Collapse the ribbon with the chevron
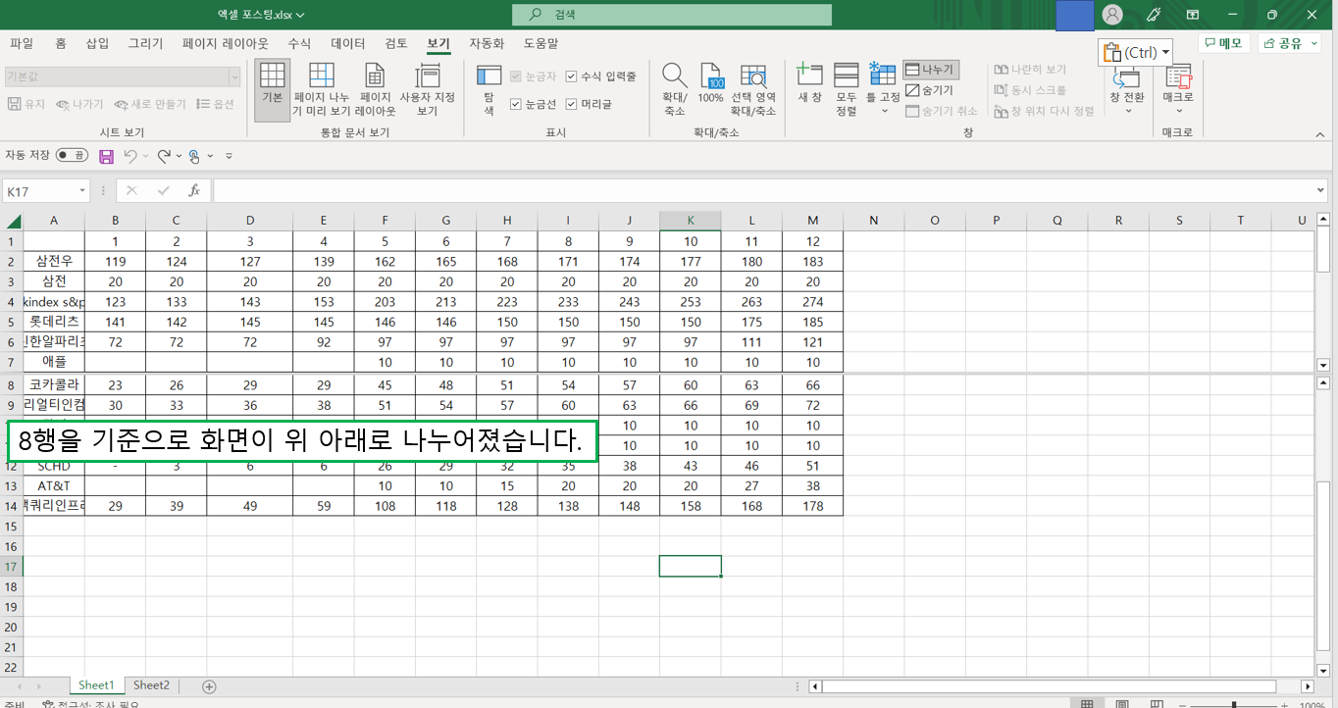 [x=1320, y=134]
